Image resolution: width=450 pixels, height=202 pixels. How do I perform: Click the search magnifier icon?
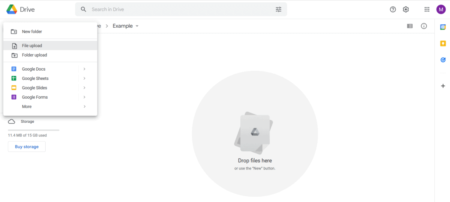84,9
